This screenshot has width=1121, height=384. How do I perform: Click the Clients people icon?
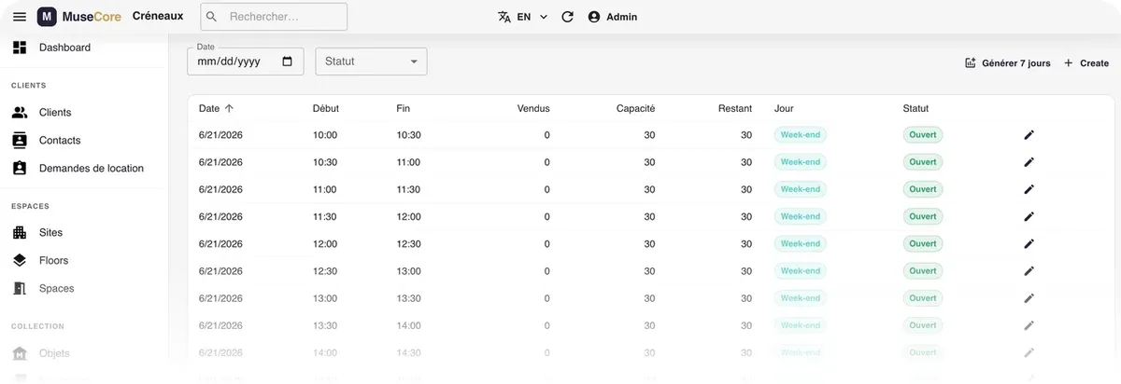pyautogui.click(x=20, y=113)
